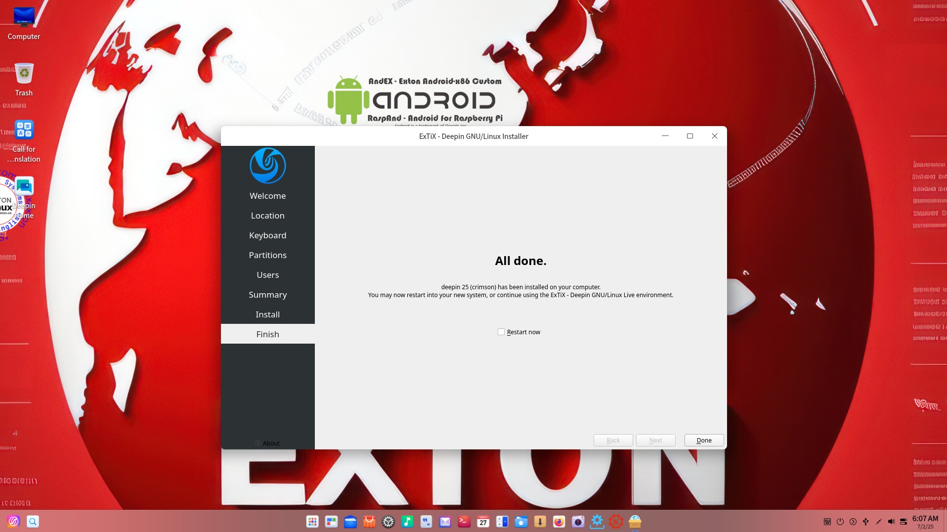Image resolution: width=947 pixels, height=532 pixels.
Task: Select the Welcome step in sidebar
Action: 267,196
